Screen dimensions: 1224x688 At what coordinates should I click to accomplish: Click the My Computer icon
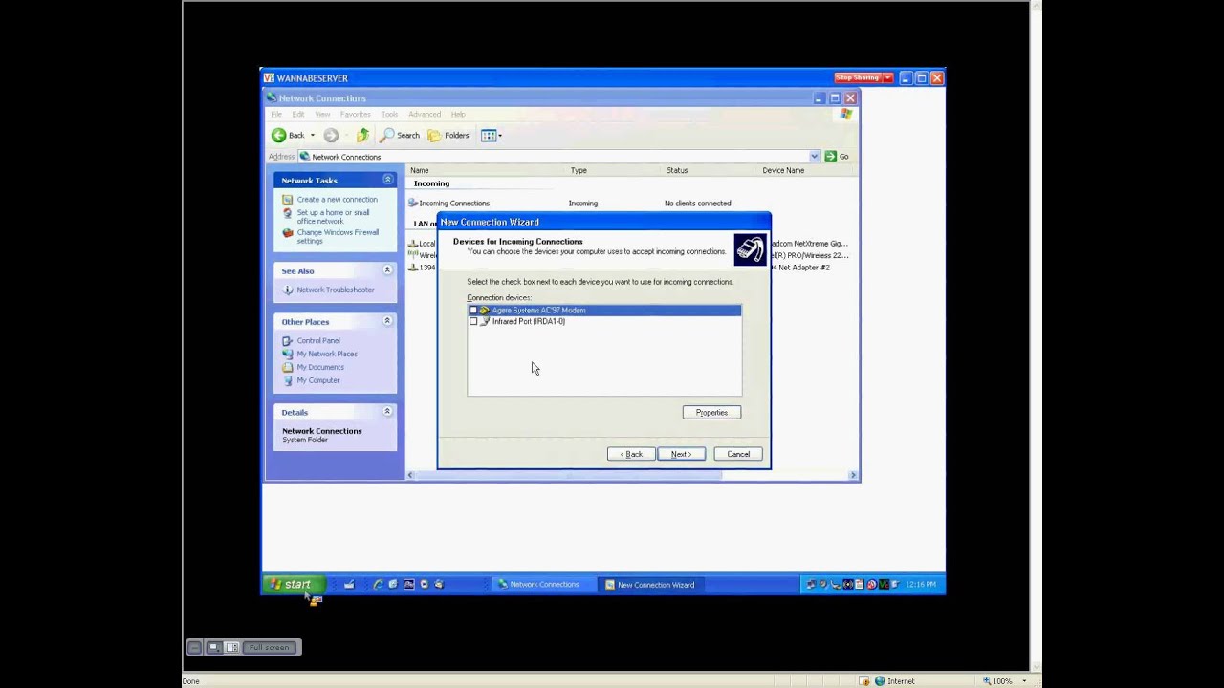click(x=287, y=380)
